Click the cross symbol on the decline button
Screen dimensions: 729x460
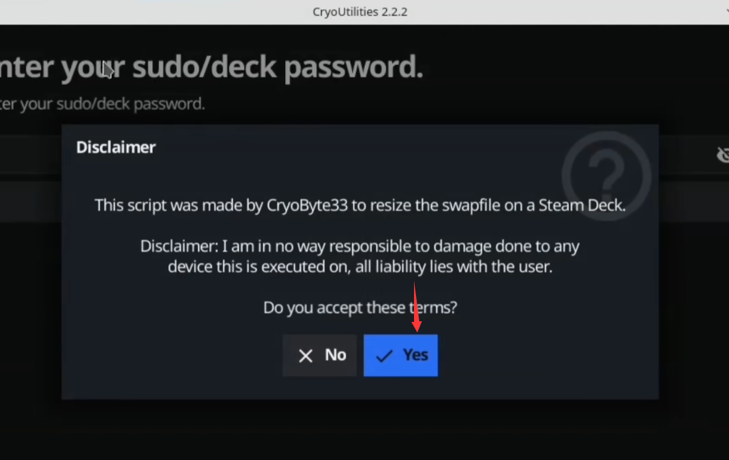305,355
